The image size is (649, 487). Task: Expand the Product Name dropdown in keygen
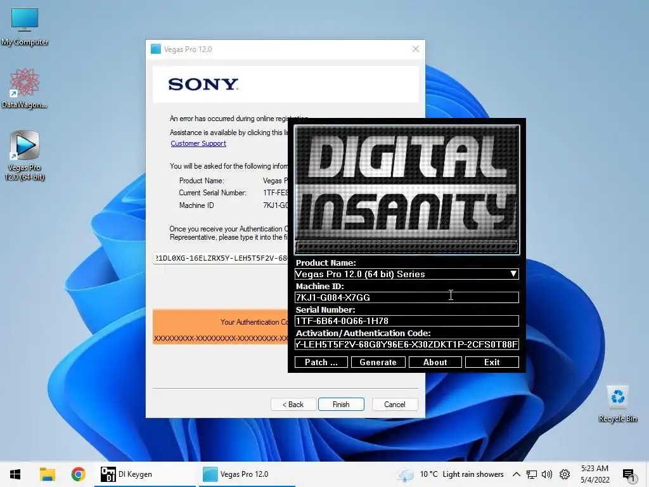pos(513,274)
